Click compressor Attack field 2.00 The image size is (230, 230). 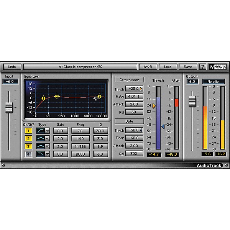134,104
